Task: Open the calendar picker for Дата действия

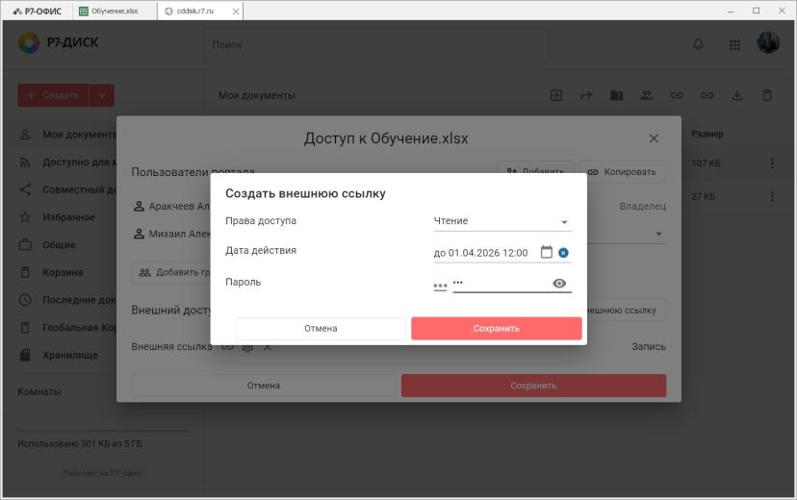Action: pos(546,252)
